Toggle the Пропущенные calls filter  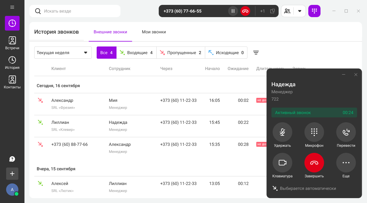(x=180, y=53)
